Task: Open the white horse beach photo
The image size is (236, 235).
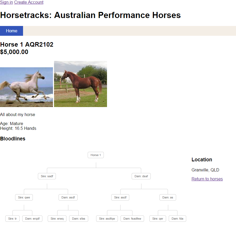Action: (x=26, y=87)
